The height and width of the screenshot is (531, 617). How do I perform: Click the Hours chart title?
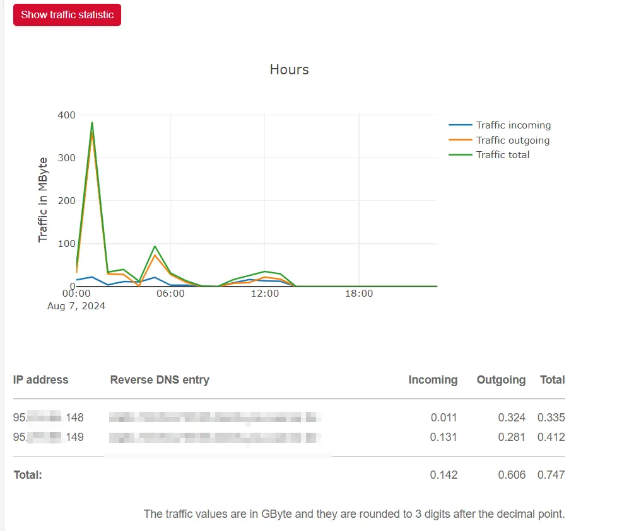(289, 69)
